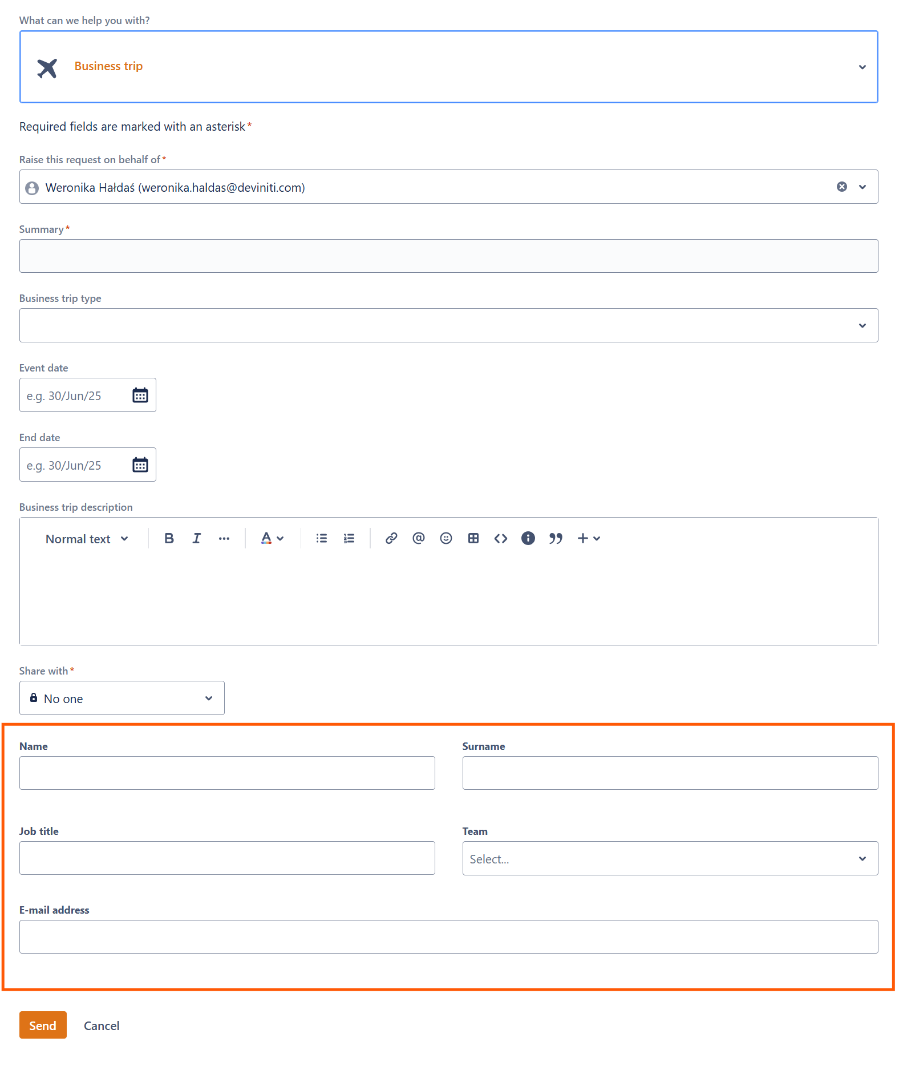Image resolution: width=899 pixels, height=1074 pixels.
Task: Open the emoji picker
Action: (446, 538)
